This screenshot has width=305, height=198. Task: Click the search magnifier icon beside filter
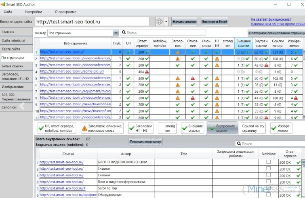pos(123,32)
